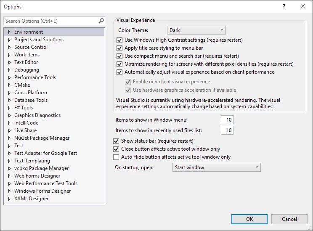Expand the Cross Platform arrow
Viewport: 313px width, 231px height.
9,93
